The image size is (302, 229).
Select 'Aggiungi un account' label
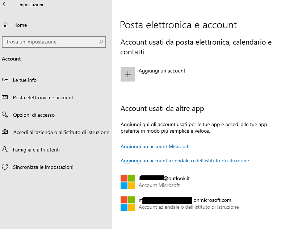click(x=162, y=71)
